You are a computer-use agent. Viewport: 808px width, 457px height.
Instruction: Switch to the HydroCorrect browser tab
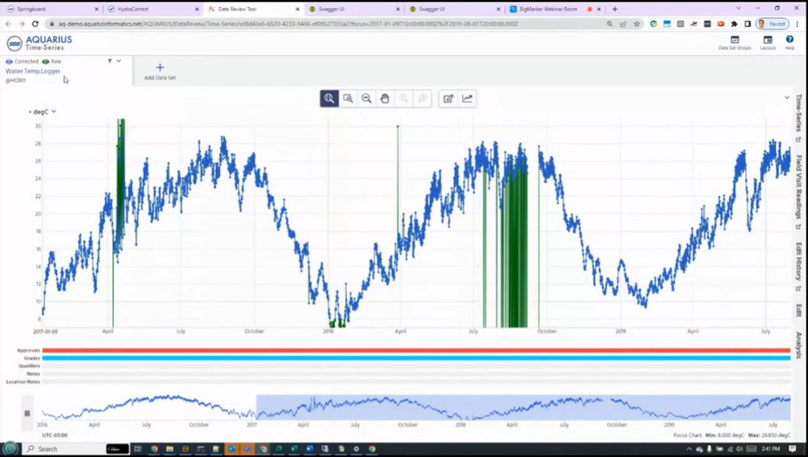153,9
